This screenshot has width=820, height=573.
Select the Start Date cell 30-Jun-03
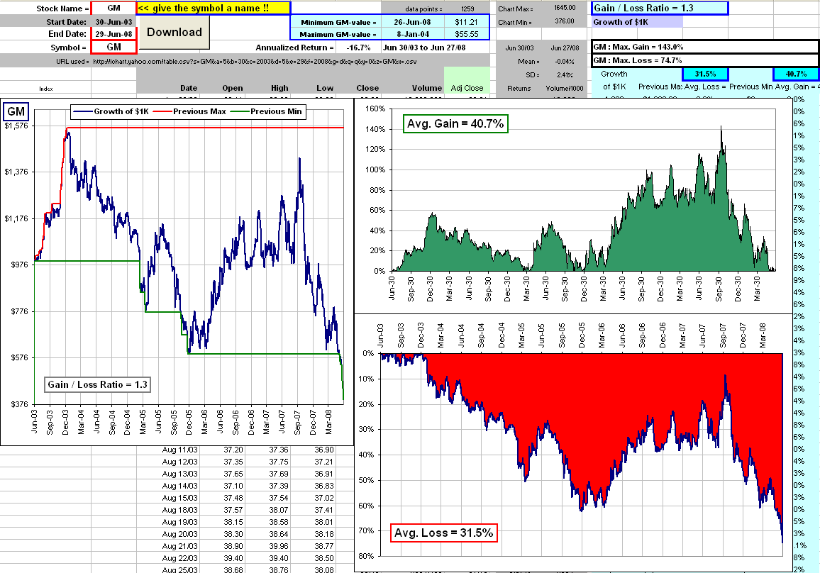pos(113,22)
